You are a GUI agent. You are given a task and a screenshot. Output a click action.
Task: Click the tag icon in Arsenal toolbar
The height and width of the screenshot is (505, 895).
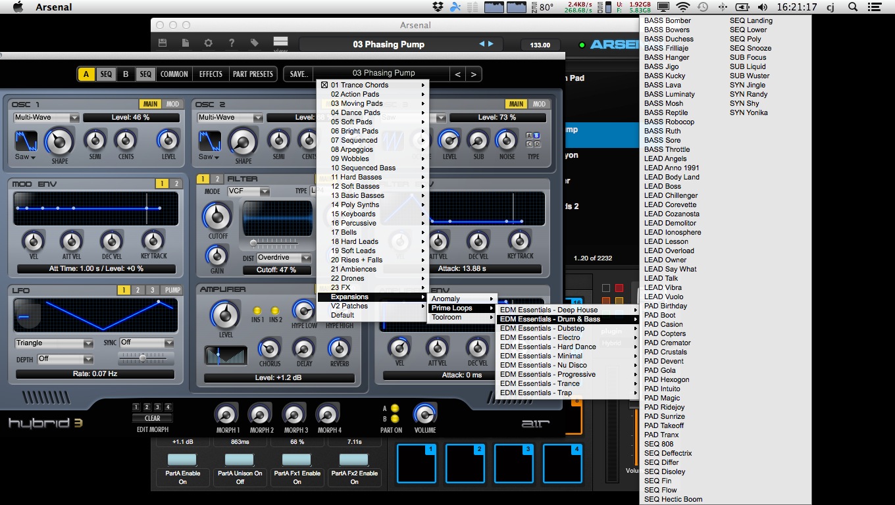pyautogui.click(x=255, y=43)
